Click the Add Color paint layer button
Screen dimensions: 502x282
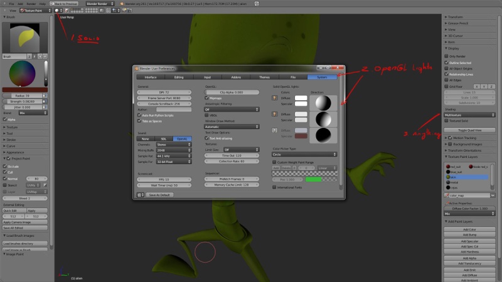469,229
